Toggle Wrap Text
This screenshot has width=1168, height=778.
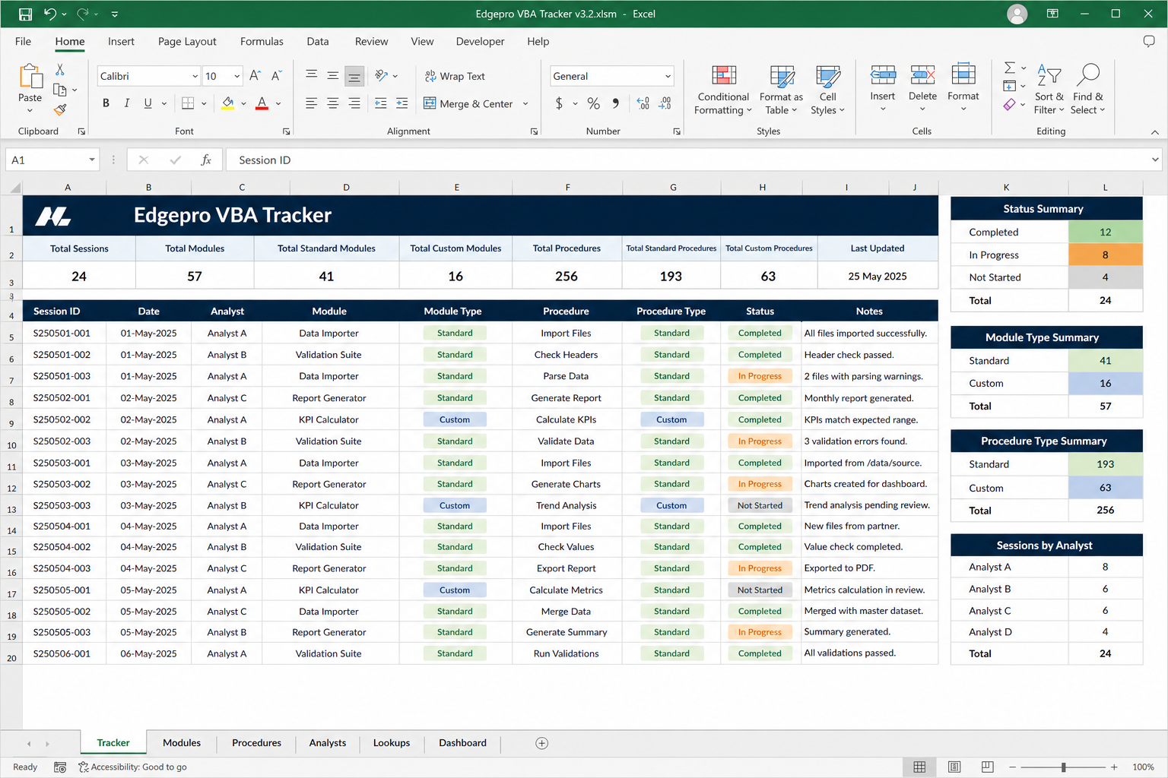455,76
